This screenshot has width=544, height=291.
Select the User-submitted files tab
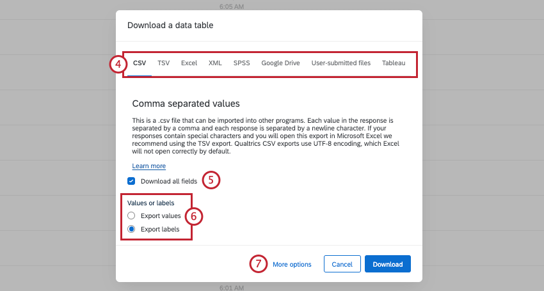coord(340,63)
